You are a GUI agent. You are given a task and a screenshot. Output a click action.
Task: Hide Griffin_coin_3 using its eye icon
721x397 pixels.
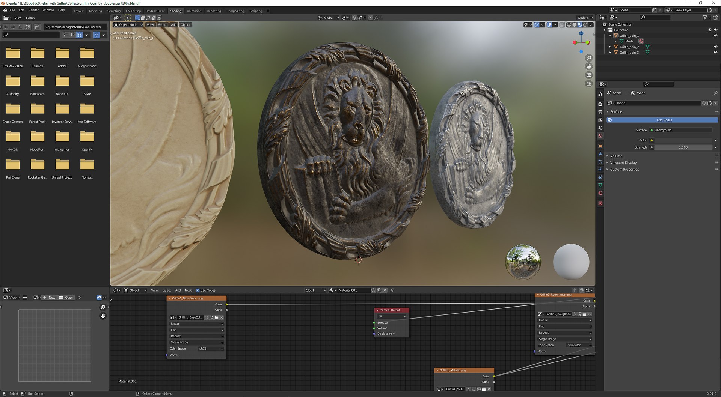click(715, 52)
